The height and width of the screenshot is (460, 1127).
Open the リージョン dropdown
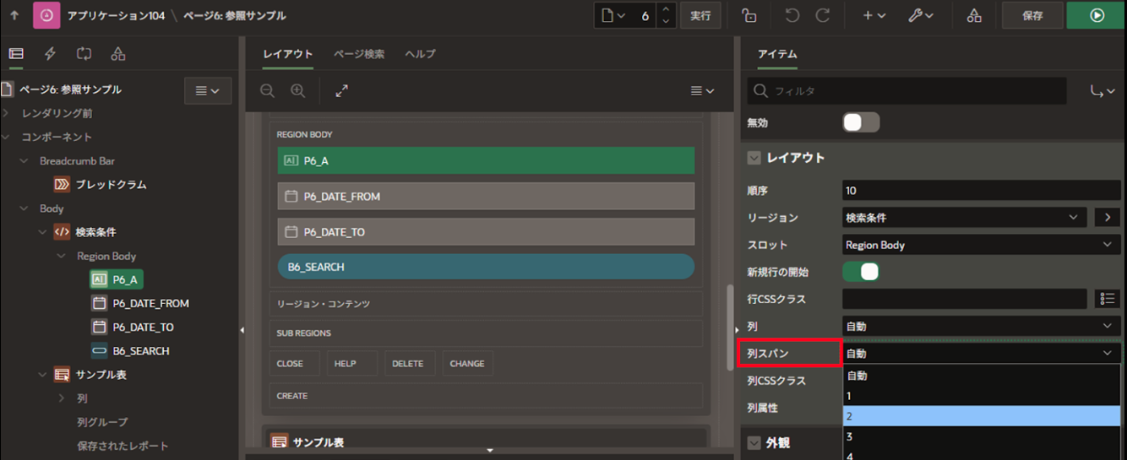click(x=965, y=218)
